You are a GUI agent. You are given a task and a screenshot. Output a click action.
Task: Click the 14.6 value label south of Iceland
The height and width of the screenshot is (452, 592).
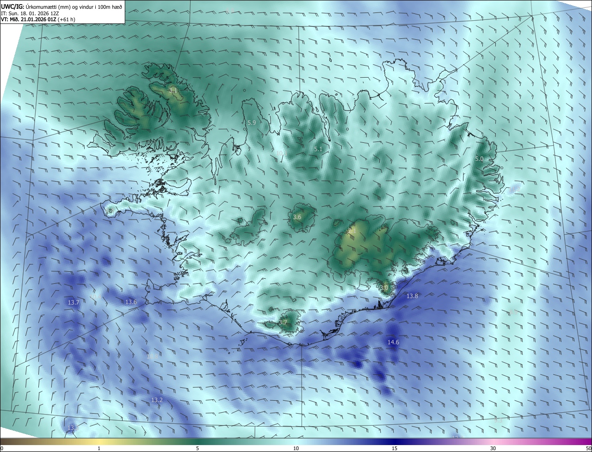pos(393,342)
